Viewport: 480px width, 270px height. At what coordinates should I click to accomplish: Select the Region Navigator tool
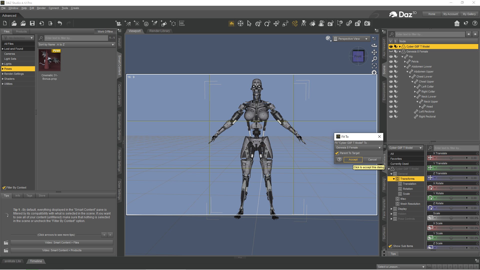coord(321,23)
